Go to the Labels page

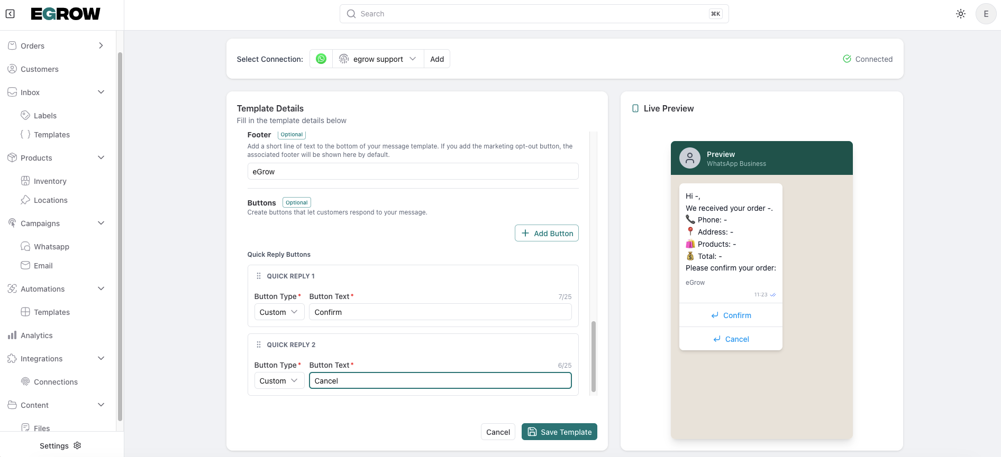[45, 116]
